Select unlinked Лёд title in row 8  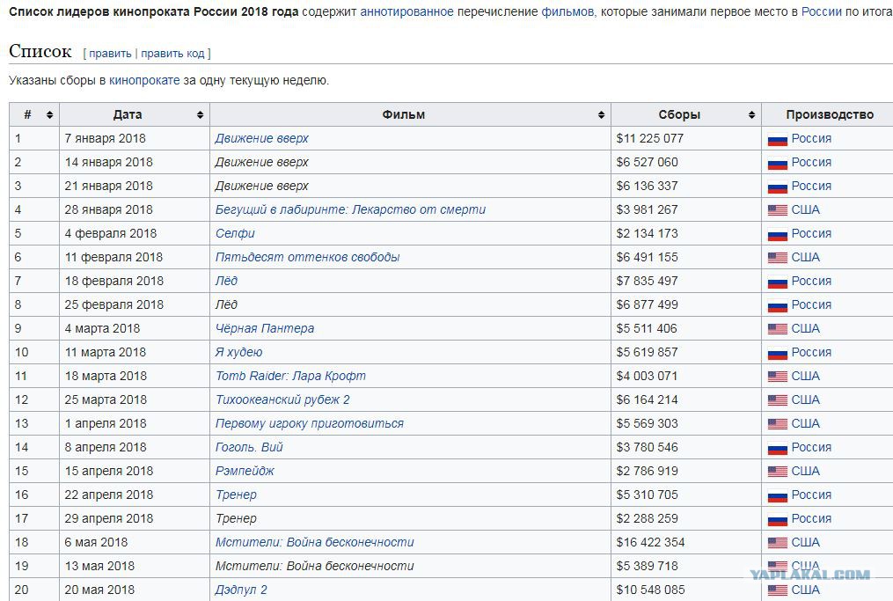coord(226,304)
